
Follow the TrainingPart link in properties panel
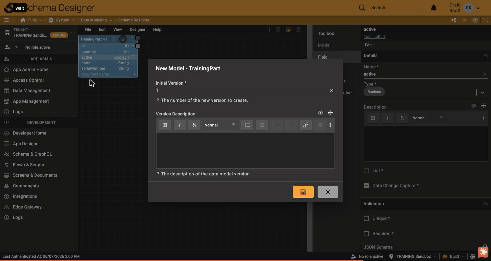tap(374, 37)
